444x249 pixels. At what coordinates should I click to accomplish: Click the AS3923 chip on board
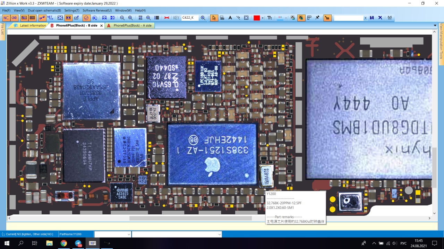pyautogui.click(x=121, y=193)
